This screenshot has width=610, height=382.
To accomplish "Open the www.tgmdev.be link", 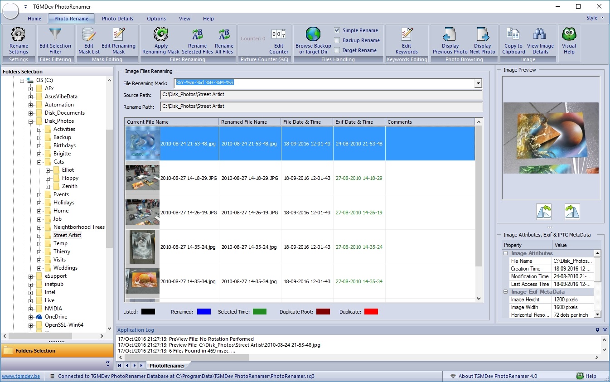I will (x=21, y=376).
